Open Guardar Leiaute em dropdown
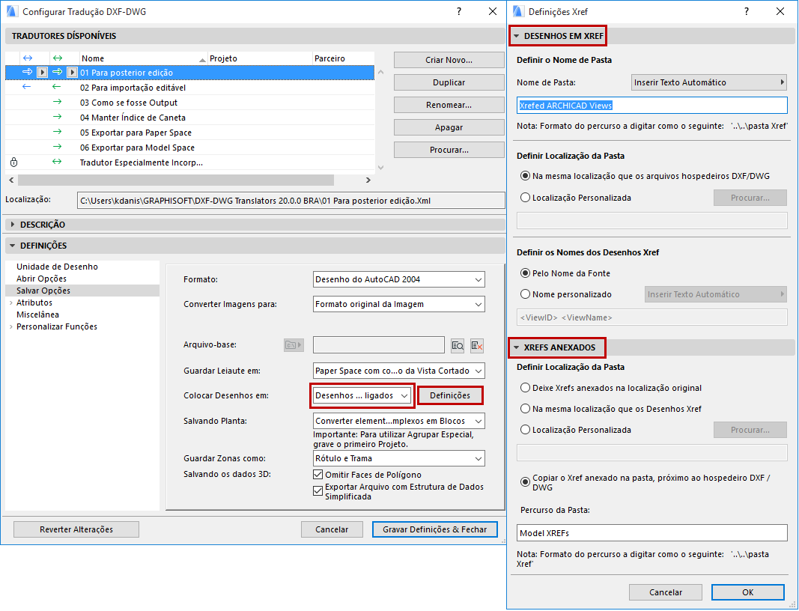The height and width of the screenshot is (611, 799). 398,371
